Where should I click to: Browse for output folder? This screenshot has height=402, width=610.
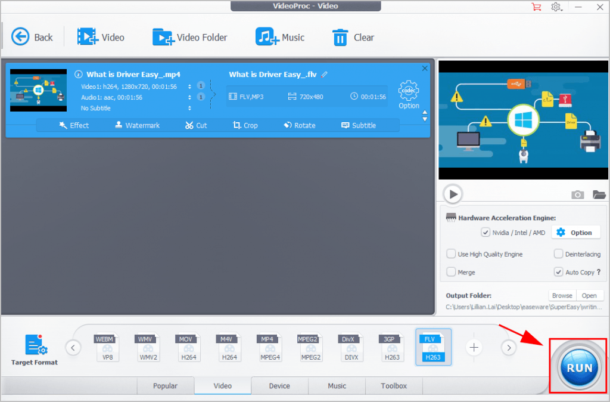562,296
